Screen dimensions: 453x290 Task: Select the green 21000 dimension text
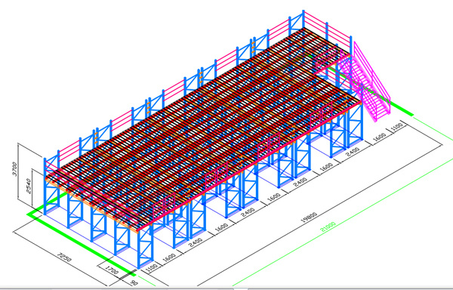(328, 227)
